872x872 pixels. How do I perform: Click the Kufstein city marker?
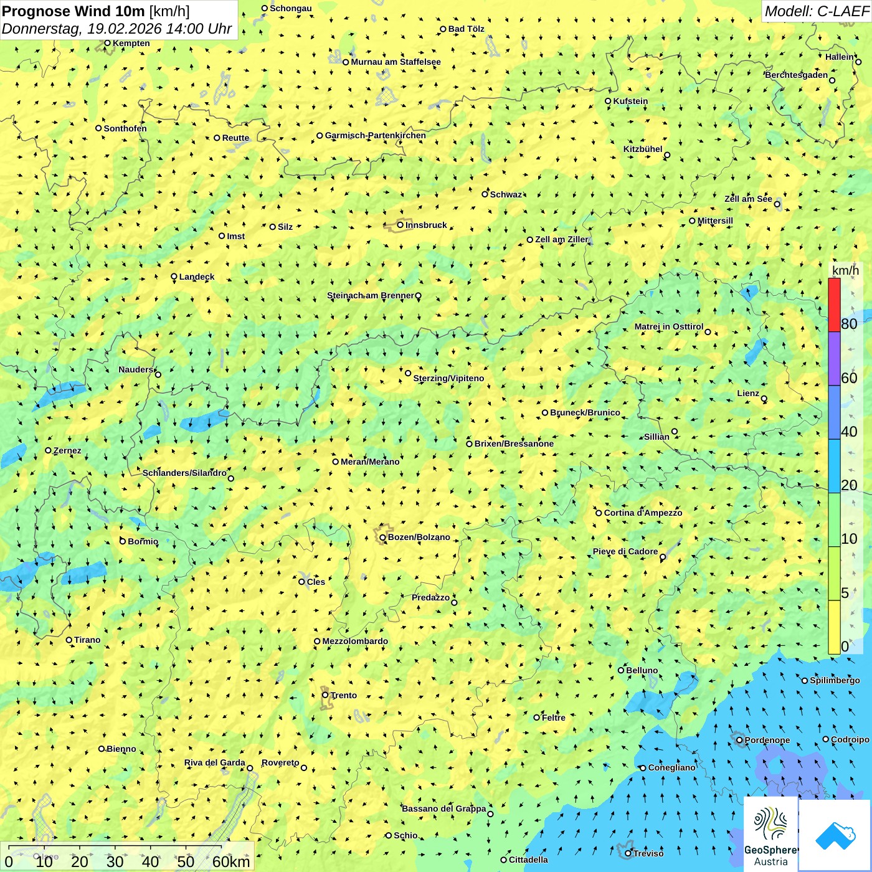609,101
